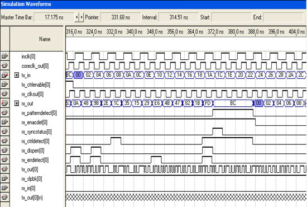Screen dimensions: 307x207
Task: Click the highlighted 00 value in rx_out waveform
Action: [x=258, y=103]
